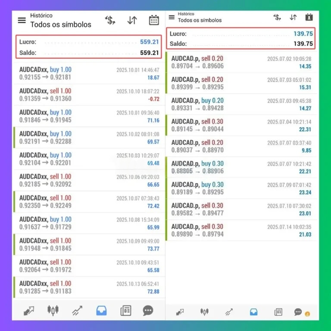Image resolution: width=331 pixels, height=331 pixels.
Task: Open the candlestick Chart tab in right bottom bar
Action: 204,312
